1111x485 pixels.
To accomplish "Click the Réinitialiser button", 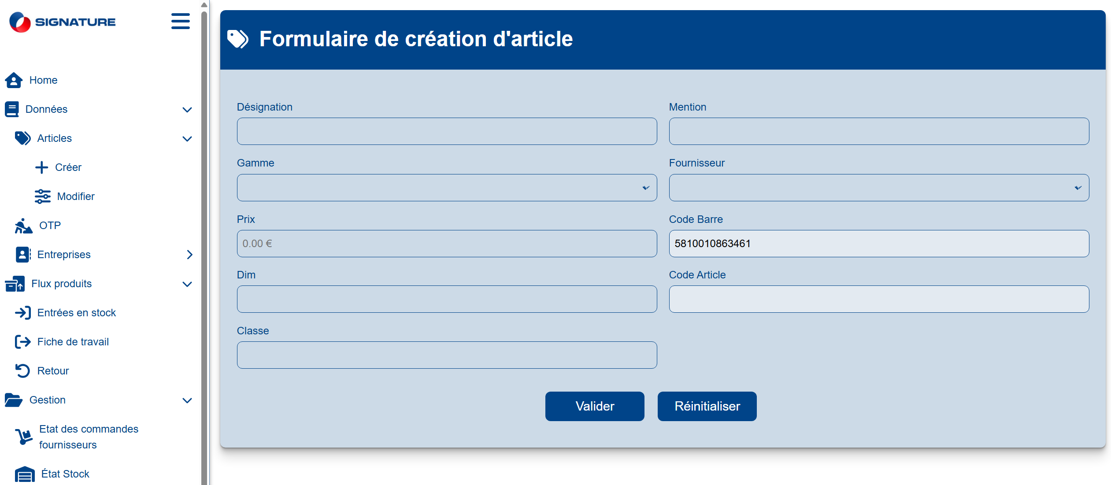I will click(707, 406).
